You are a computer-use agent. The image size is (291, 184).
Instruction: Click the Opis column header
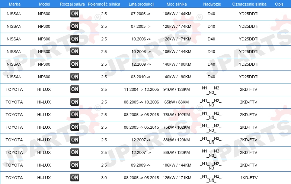[x=279, y=4]
